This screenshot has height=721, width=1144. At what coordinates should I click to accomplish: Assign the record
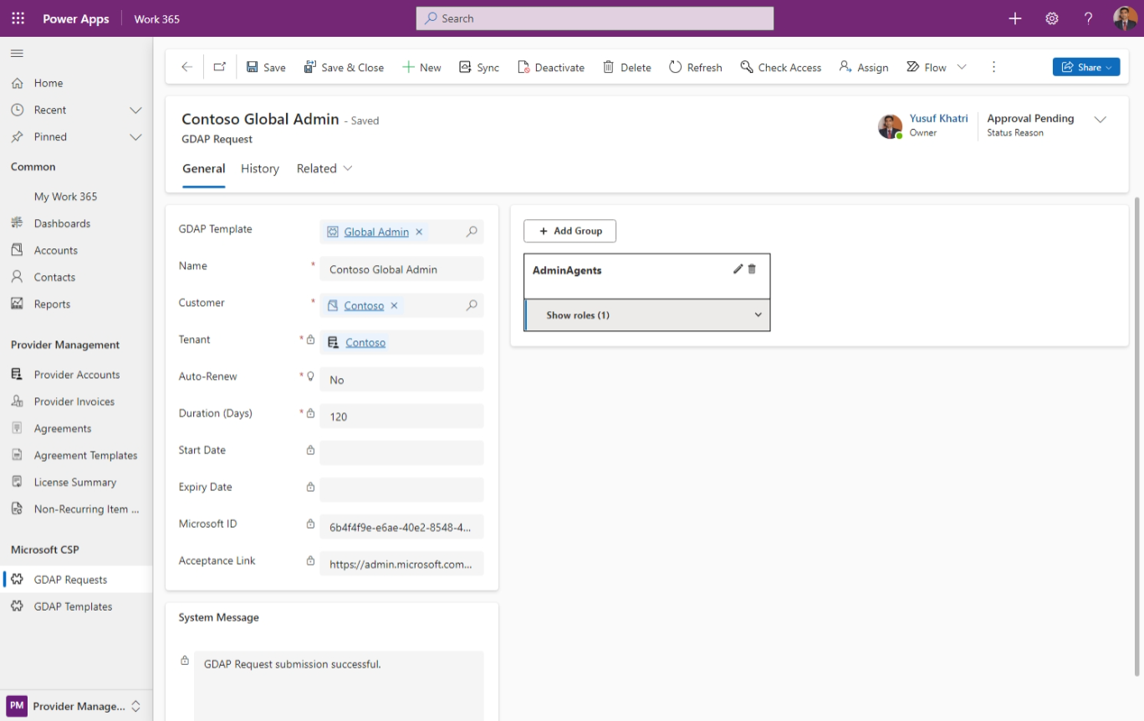(x=864, y=67)
